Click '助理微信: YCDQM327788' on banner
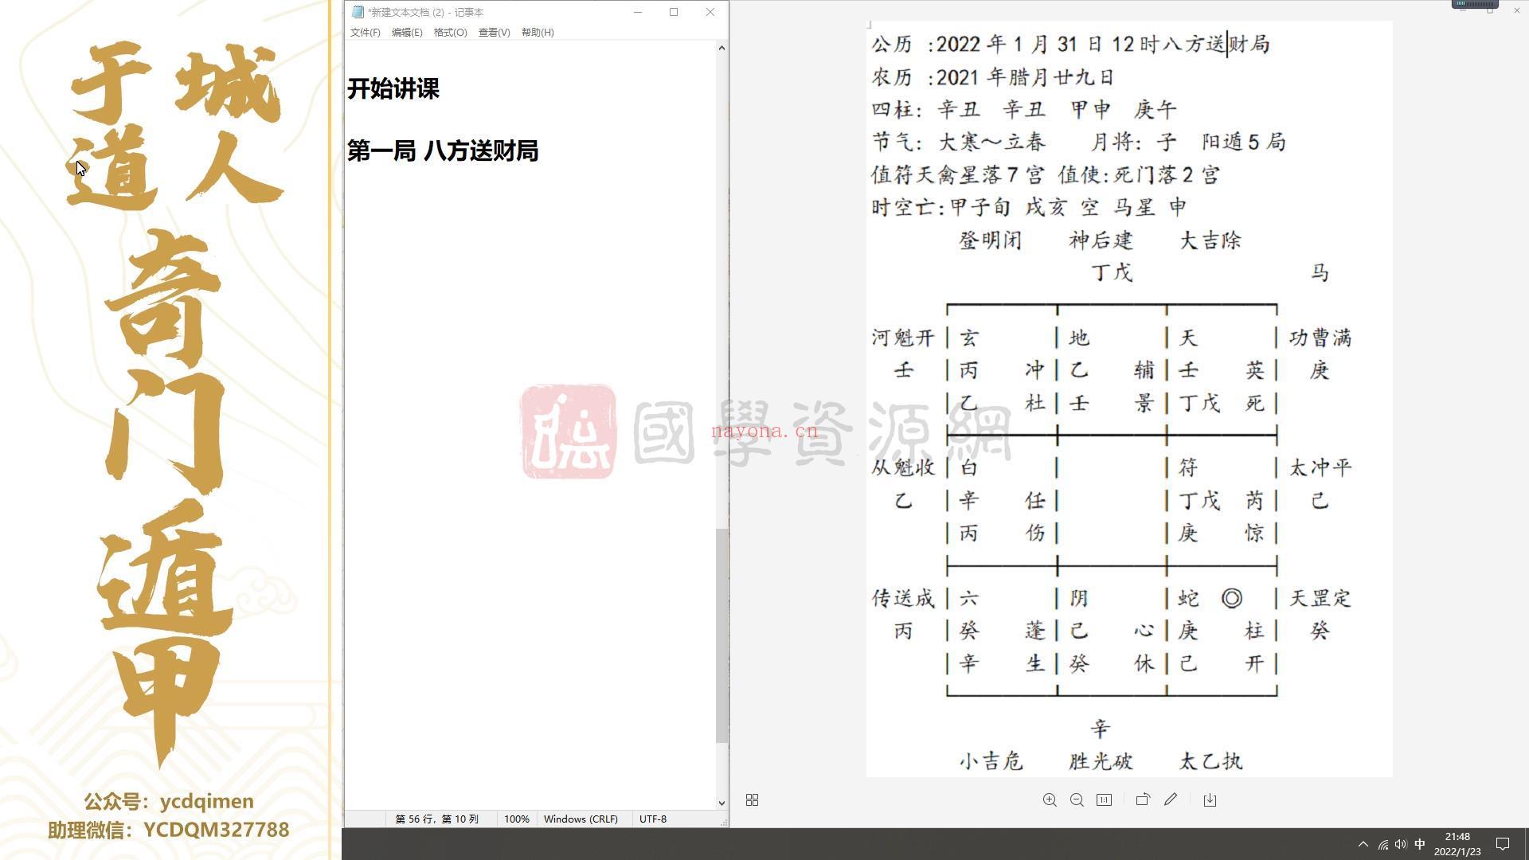The image size is (1529, 860). coord(169,830)
